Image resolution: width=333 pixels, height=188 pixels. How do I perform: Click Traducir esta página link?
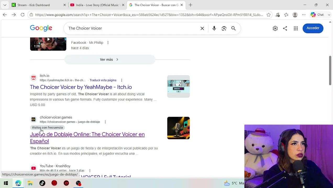(103, 80)
